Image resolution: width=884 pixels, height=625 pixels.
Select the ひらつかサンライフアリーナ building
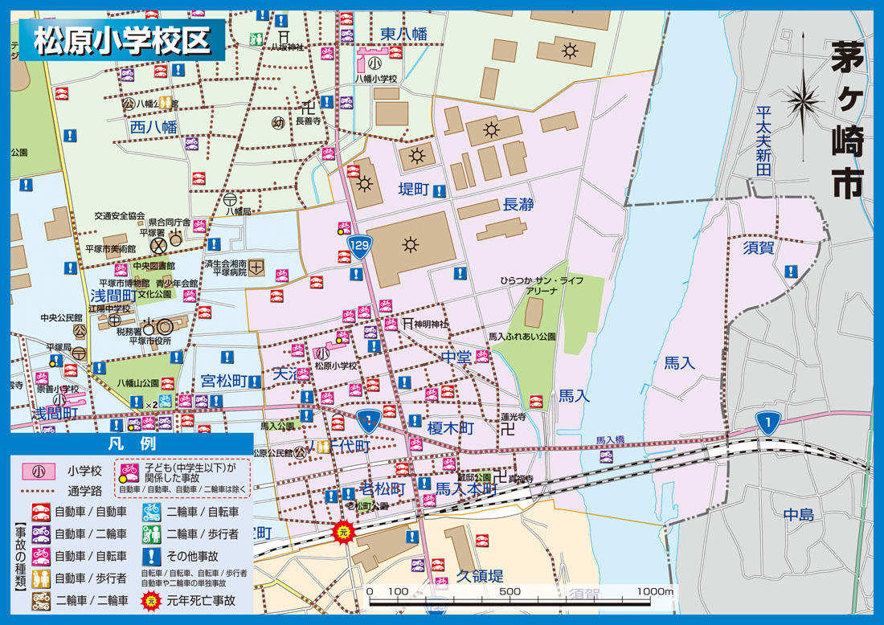[x=534, y=312]
